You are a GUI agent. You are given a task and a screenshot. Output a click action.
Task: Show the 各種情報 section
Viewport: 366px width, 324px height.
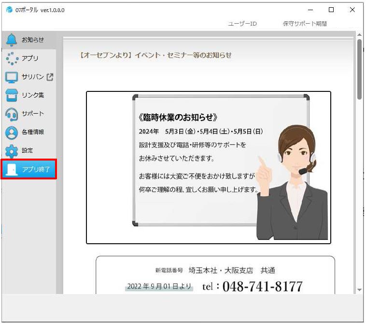33,132
